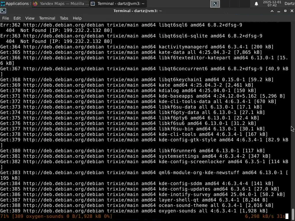The image size is (295, 221).
Task: Open the notification bell
Action: click(256, 4)
